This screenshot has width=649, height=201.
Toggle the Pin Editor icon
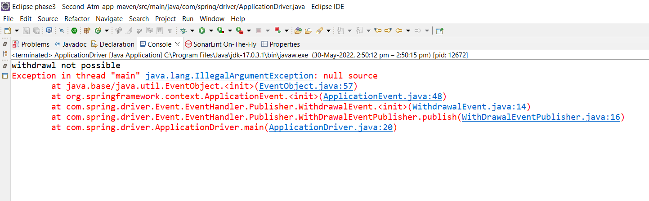439,31
